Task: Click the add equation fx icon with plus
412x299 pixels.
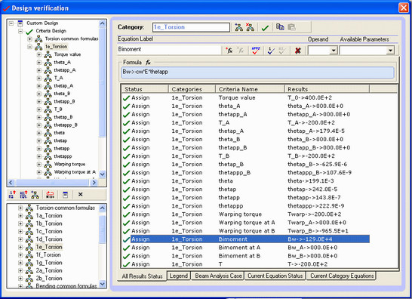Action: (229, 51)
